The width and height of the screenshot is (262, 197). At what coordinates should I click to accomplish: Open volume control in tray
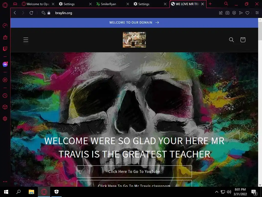pyautogui.click(x=229, y=192)
